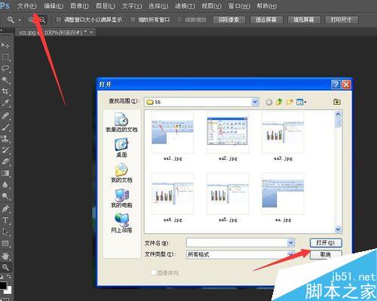Screen dimensions: 377x301
Task: Open the 窗口 menu
Action: 239,5
